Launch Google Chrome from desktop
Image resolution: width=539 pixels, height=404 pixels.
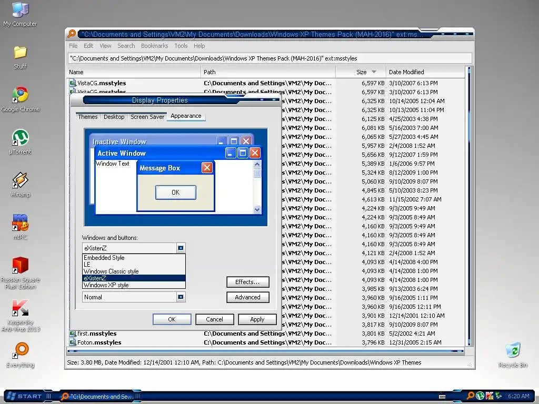(21, 99)
